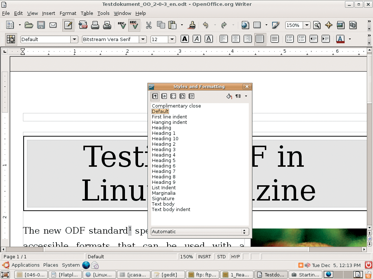Run the spellcheck tool

pyautogui.click(x=122, y=25)
